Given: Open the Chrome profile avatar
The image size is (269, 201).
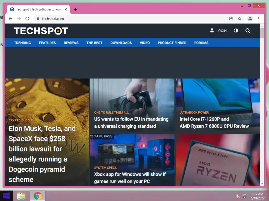Looking at the screenshot, I should point(250,19).
